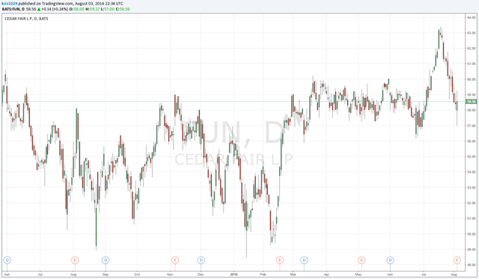Click the 50.00 price axis label
This screenshot has height=279, width=479.
[472, 234]
